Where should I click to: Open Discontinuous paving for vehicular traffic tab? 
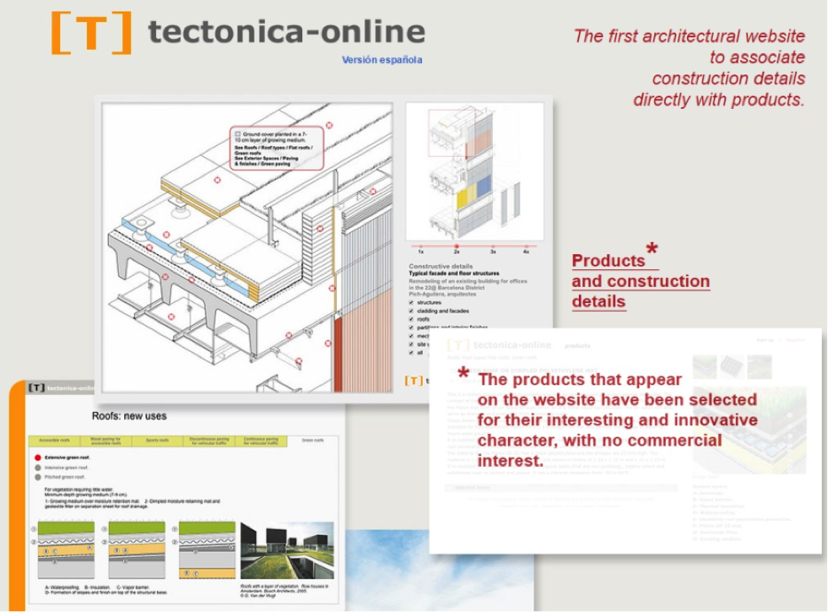tap(209, 440)
